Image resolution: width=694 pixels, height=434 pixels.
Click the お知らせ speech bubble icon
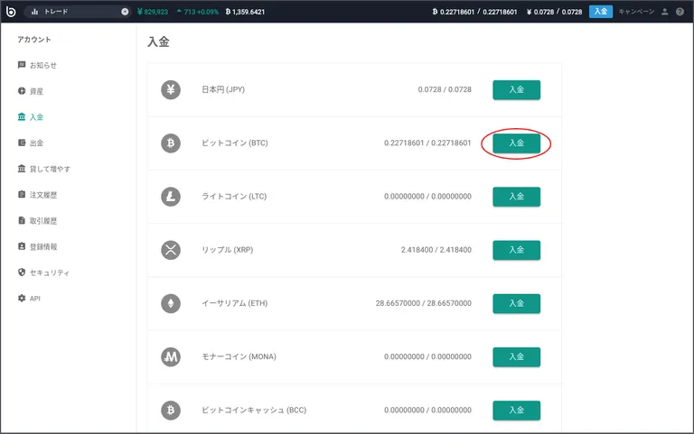[x=22, y=65]
